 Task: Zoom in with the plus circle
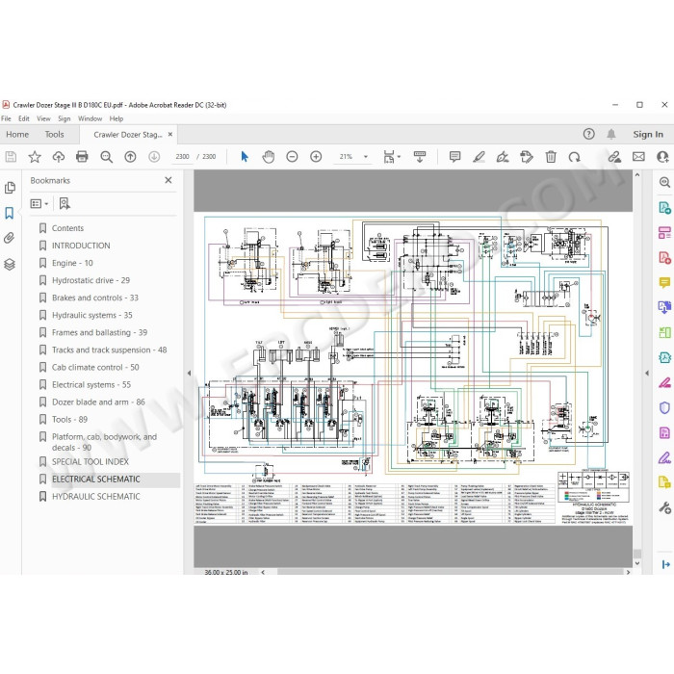pyautogui.click(x=316, y=157)
